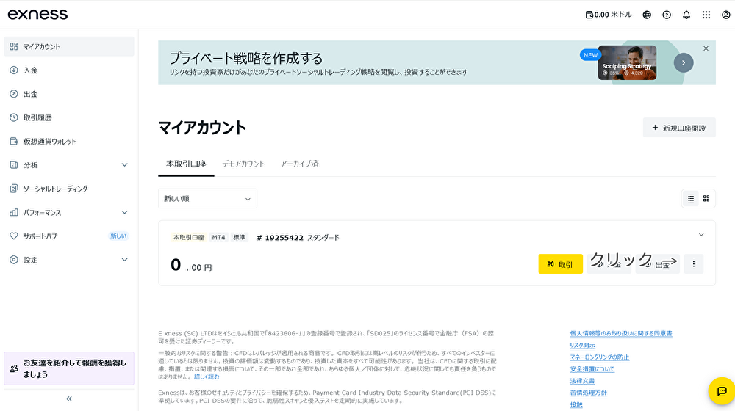The width and height of the screenshot is (735, 411).
Task: Open 個人情報等のお取り扱いに関する同意書 link
Action: [621, 334]
